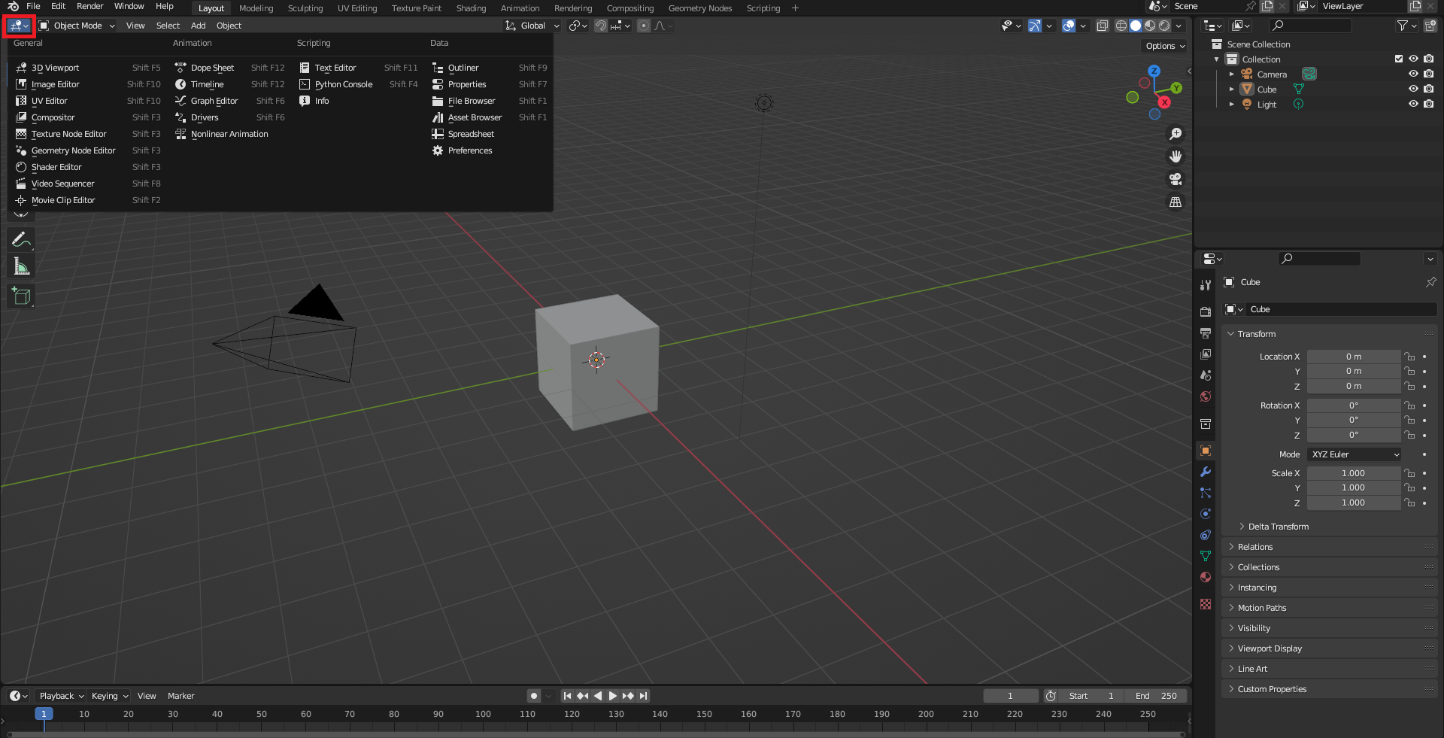Uncheck the Collection exclude checkbox in Outliner
The image size is (1444, 738).
1399,59
